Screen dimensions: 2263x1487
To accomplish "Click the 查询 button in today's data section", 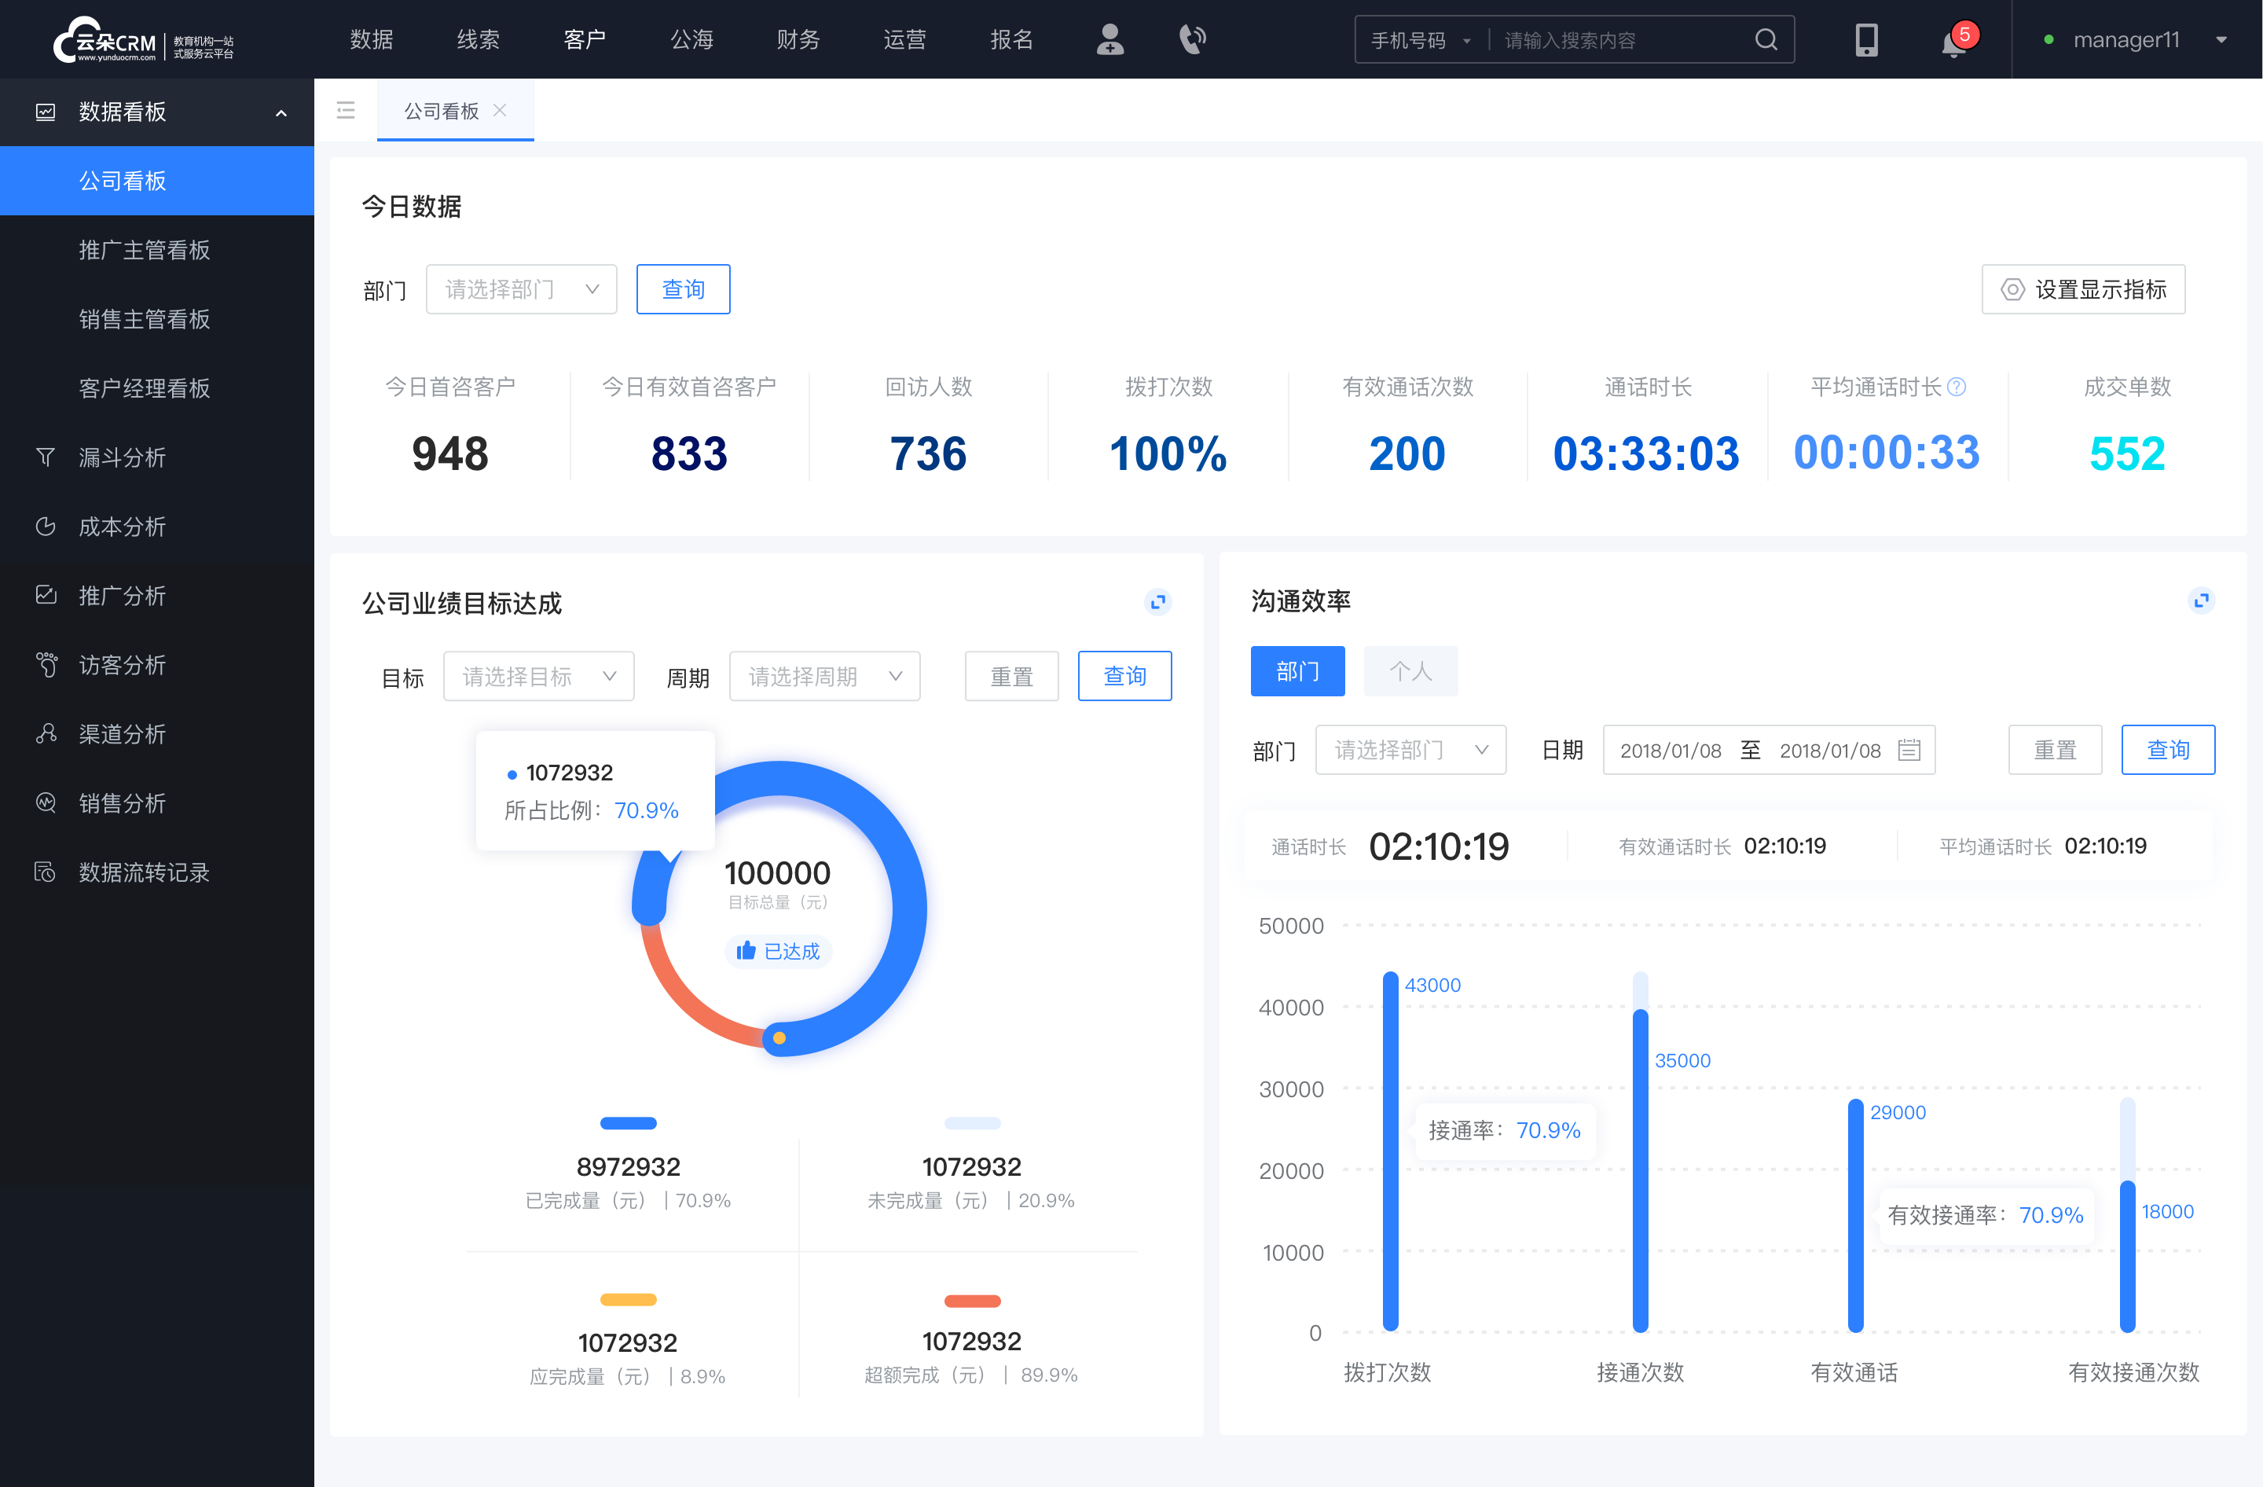I will tap(680, 287).
